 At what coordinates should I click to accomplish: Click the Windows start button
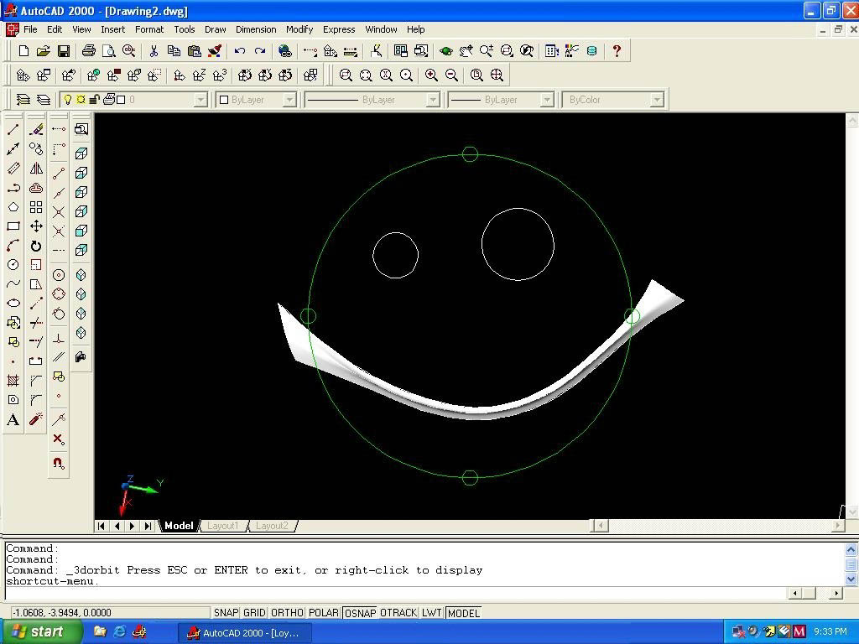[41, 631]
